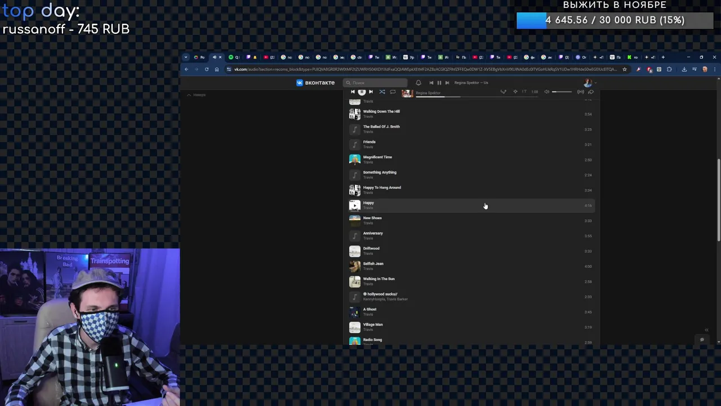Open artist 'KennyHoopla, Travis Barker'
This screenshot has width=721, height=406.
pyautogui.click(x=385, y=299)
